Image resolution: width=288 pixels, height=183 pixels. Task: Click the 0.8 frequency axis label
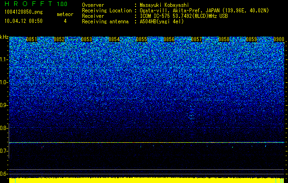tap(4, 128)
